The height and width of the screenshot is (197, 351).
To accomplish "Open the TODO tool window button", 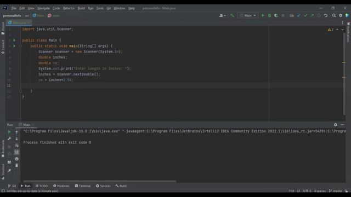I will point(42,186).
